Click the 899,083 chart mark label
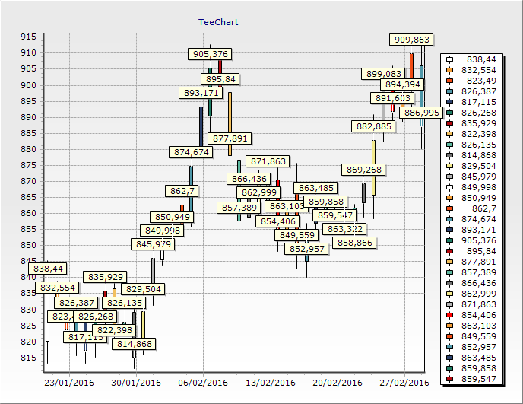The width and height of the screenshot is (523, 404). pyautogui.click(x=384, y=74)
